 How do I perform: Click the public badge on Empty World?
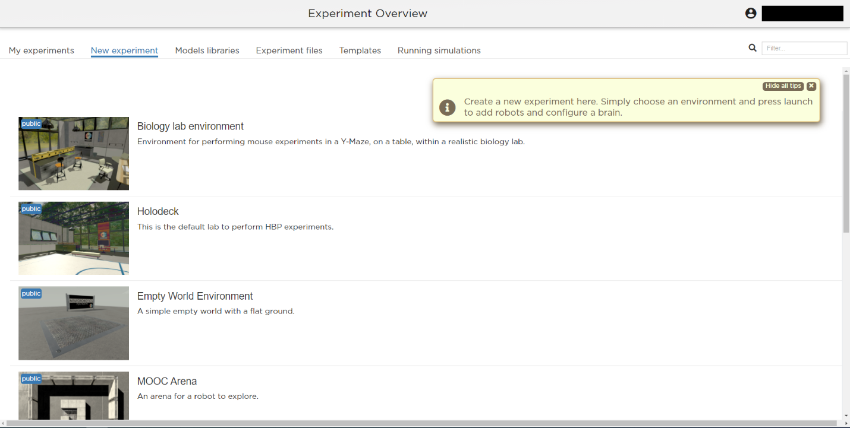pos(31,294)
